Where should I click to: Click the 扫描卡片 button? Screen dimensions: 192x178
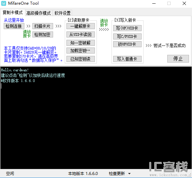[x=43, y=26]
